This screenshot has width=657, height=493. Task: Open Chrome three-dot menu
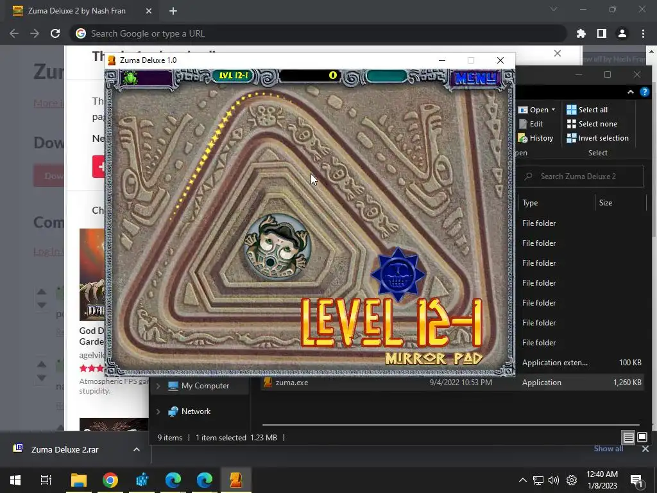tap(643, 33)
